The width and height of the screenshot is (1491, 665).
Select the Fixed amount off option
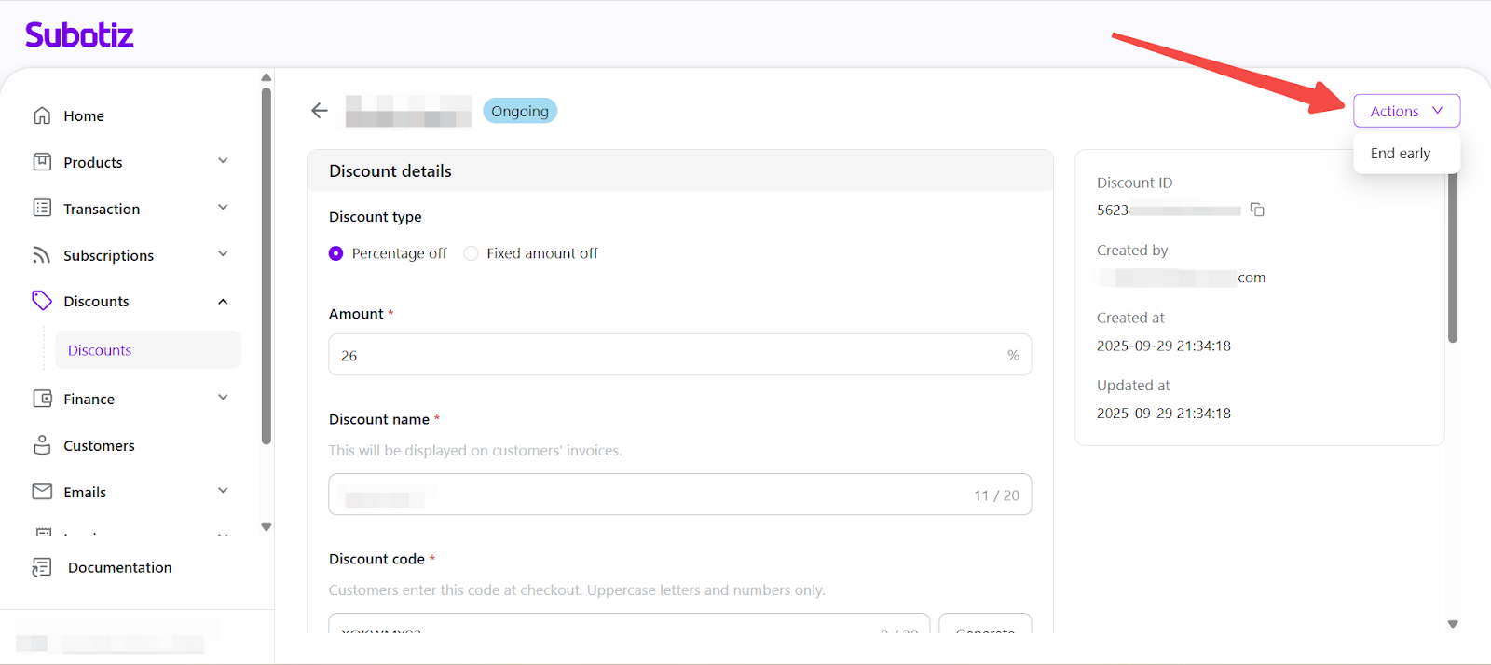click(472, 253)
